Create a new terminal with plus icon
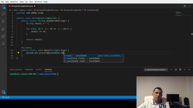 [x=171, y=70]
